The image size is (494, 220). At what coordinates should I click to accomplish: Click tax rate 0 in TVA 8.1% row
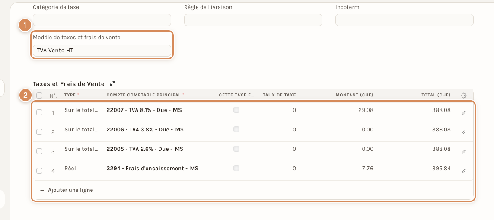coord(294,110)
